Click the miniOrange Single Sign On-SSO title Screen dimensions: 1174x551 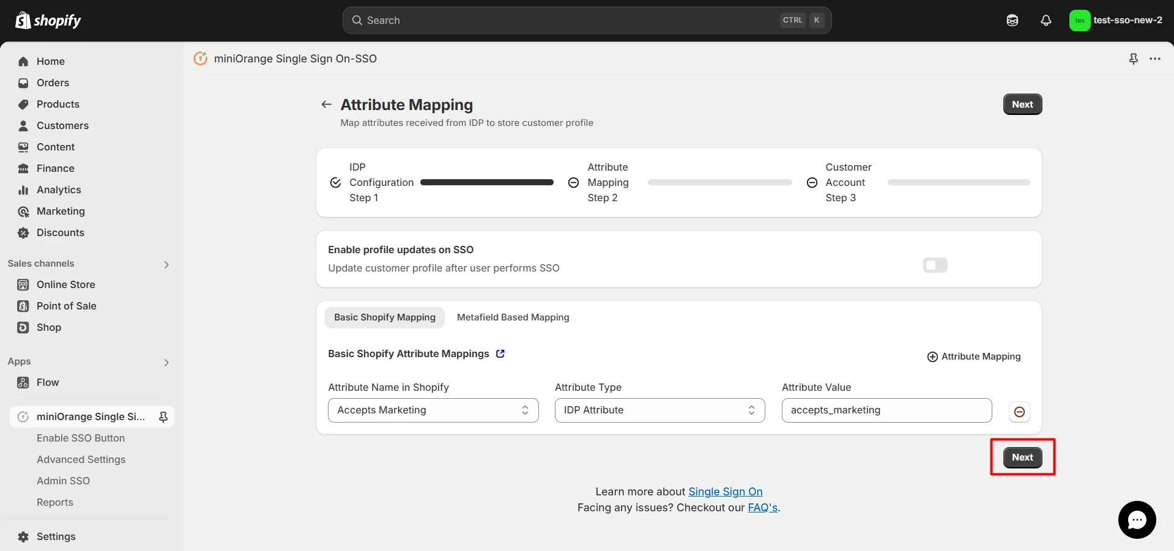click(x=295, y=59)
